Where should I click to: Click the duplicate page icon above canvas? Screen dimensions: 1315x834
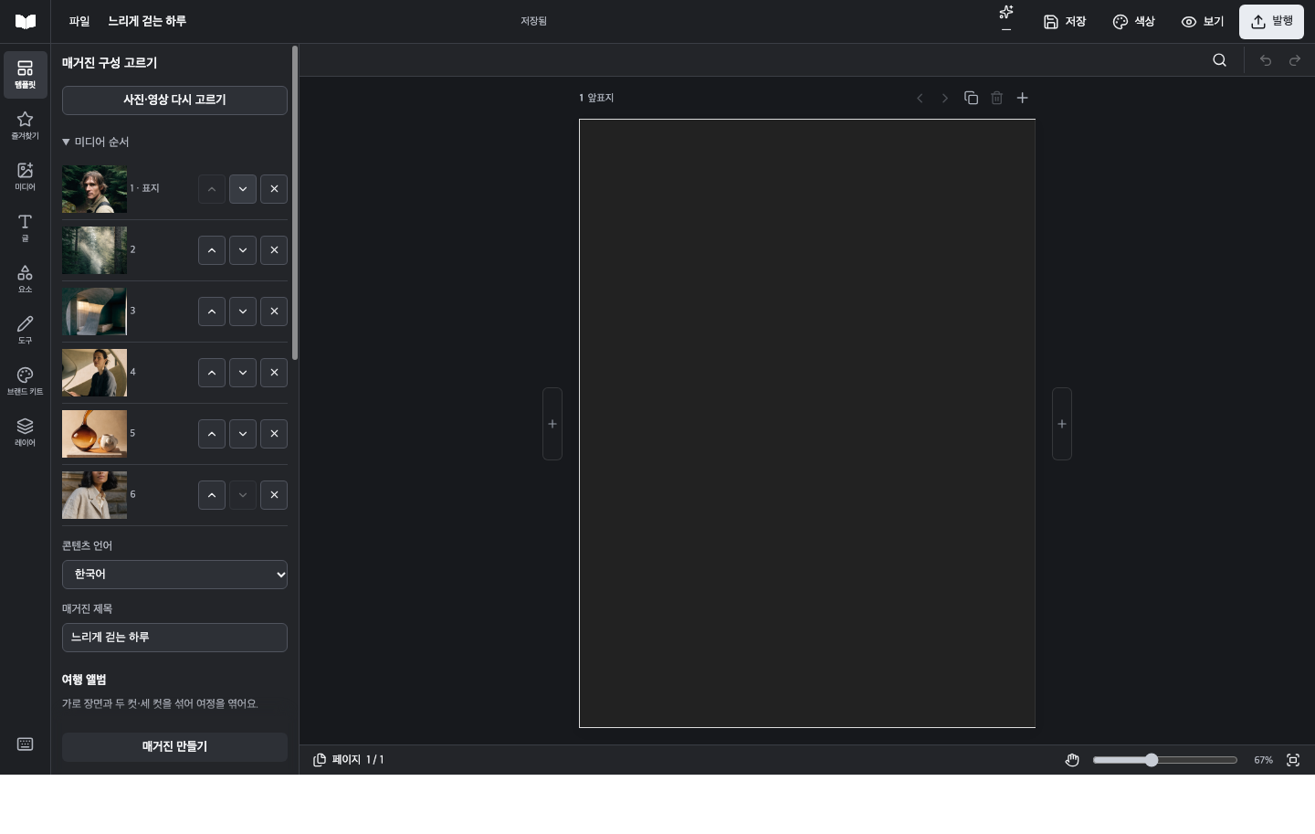pos(971,98)
